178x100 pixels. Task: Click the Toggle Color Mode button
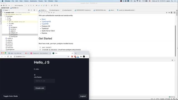coord(11,96)
